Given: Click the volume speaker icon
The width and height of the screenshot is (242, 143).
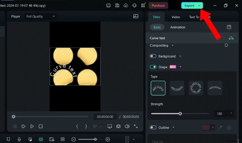Looking at the screenshot, I should (x=127, y=126).
